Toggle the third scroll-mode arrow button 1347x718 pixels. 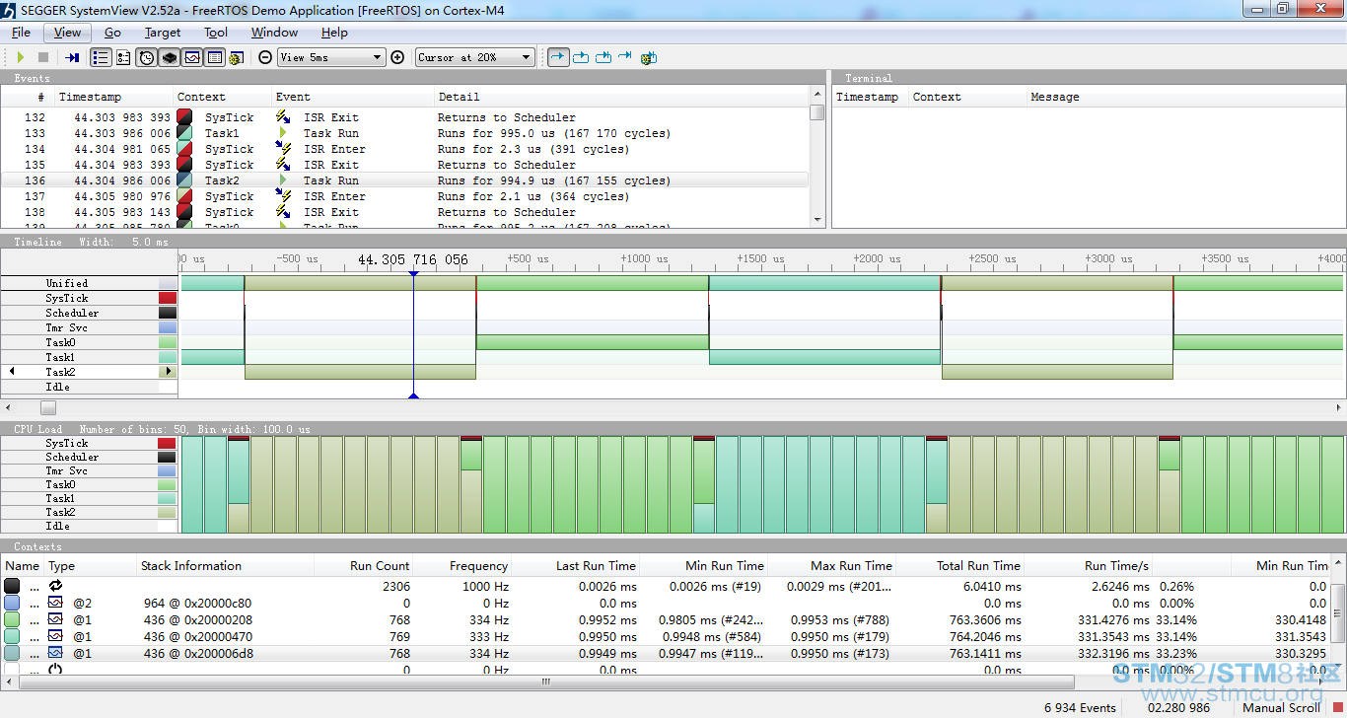coord(603,57)
